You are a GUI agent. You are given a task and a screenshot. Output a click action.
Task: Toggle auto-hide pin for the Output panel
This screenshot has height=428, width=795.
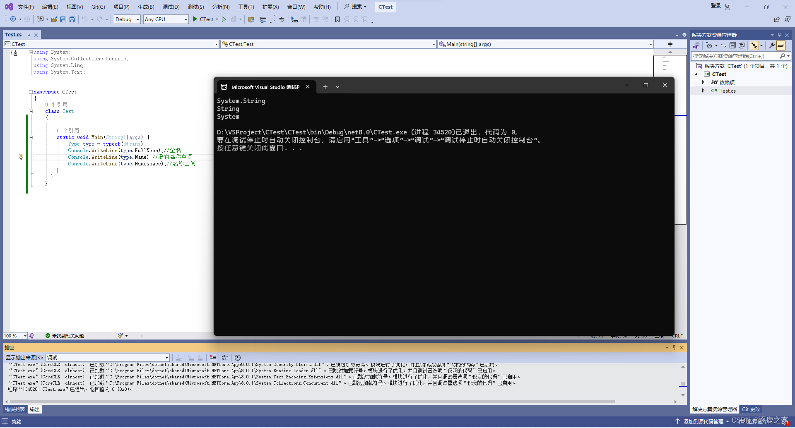coord(674,348)
